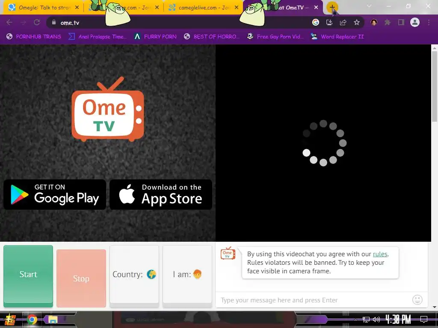438x328 pixels.
Task: Close the cameglelive.com tab
Action: point(237,8)
